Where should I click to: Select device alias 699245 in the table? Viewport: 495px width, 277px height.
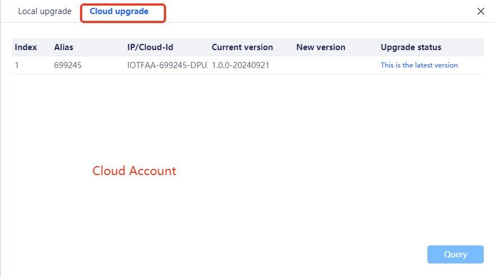tap(68, 65)
